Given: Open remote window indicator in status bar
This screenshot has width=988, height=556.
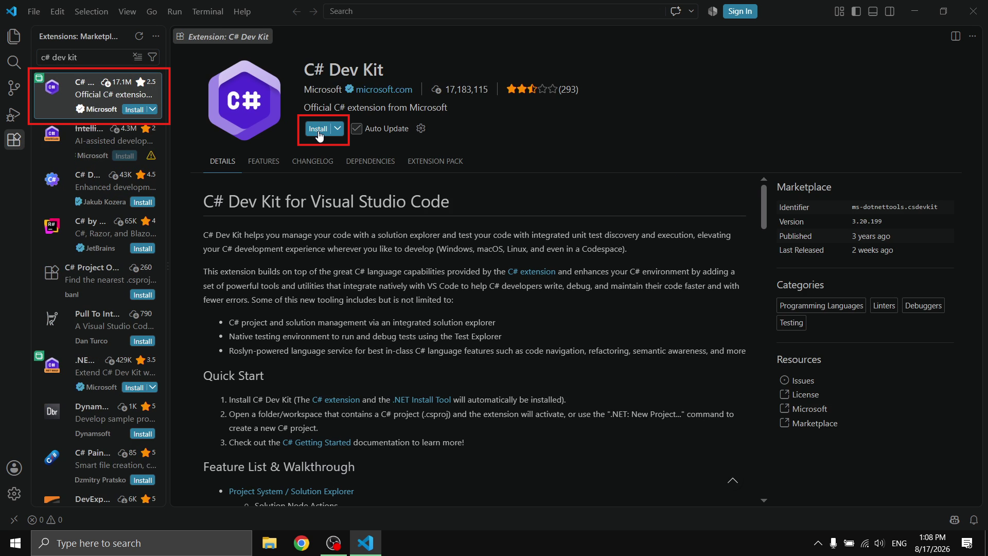Looking at the screenshot, I should 14,519.
